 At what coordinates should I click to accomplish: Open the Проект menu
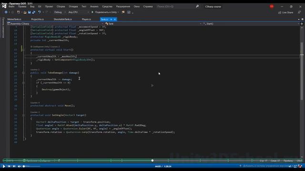tap(49, 6)
